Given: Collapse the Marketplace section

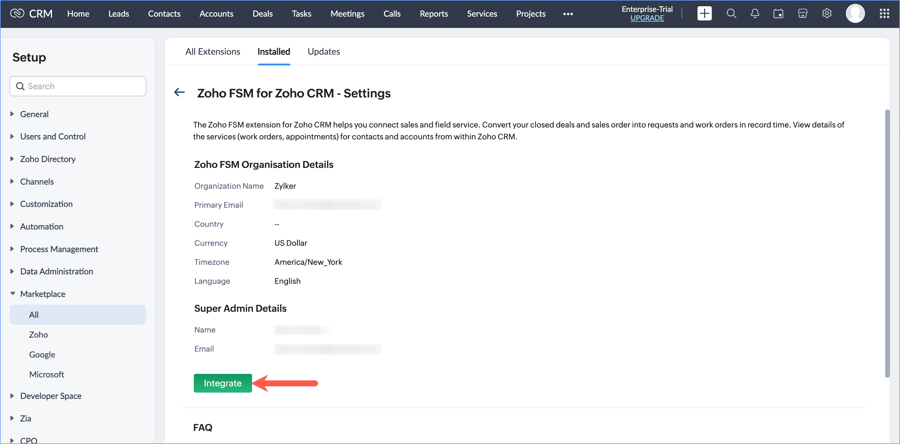Looking at the screenshot, I should coord(42,294).
